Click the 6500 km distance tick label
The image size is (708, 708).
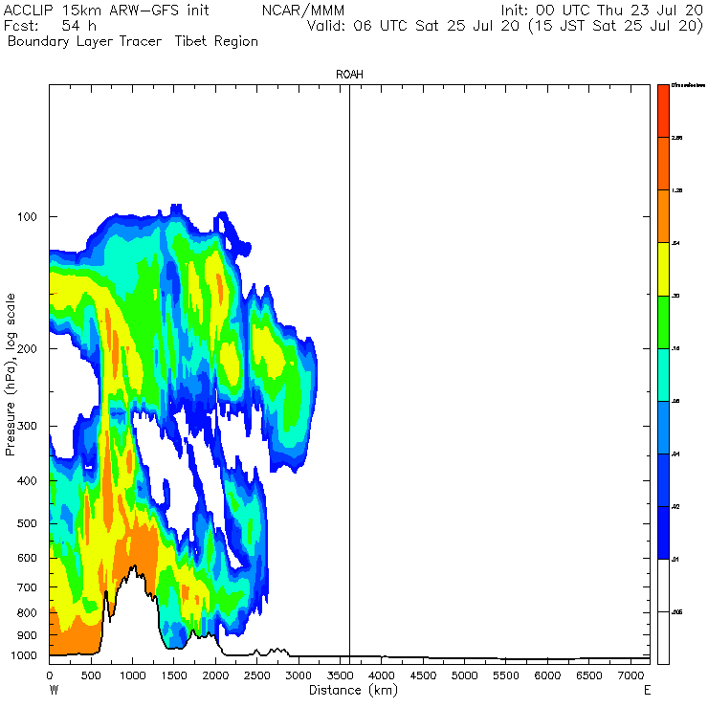589,675
